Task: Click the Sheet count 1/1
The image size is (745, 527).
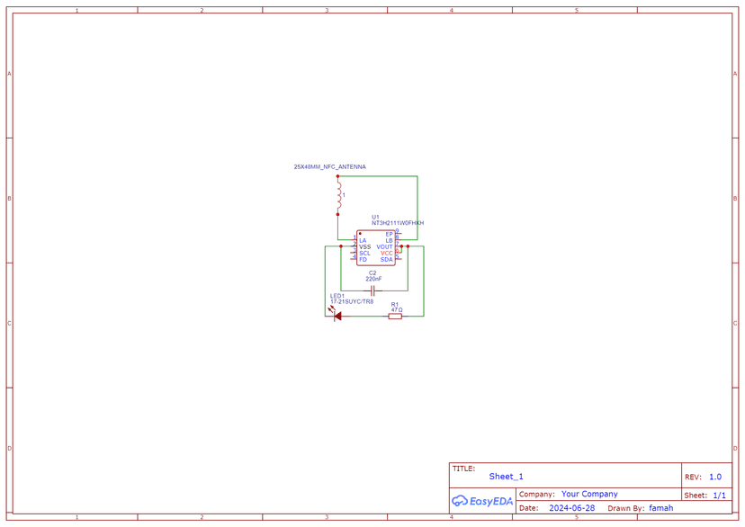Action: tap(719, 496)
